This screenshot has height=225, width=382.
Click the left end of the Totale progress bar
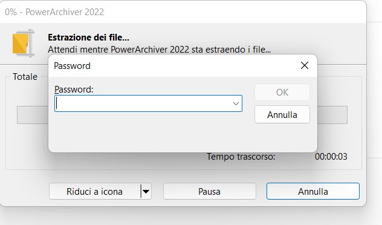pos(33,115)
